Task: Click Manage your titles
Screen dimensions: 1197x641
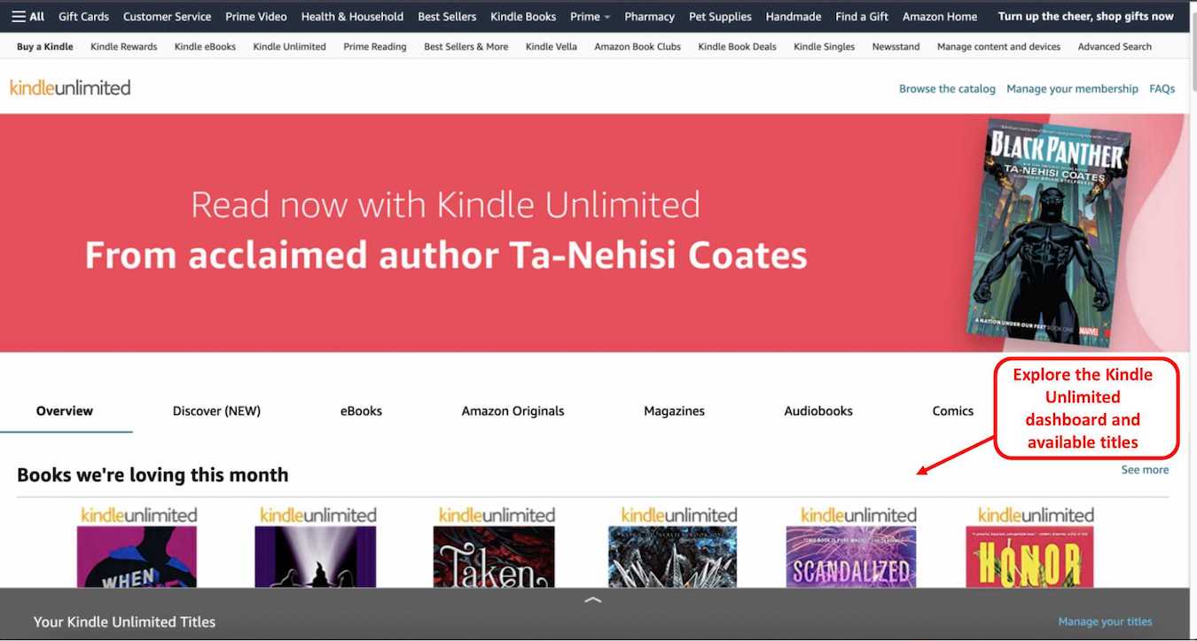Action: [1105, 621]
